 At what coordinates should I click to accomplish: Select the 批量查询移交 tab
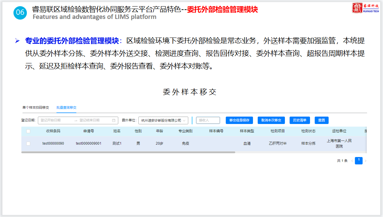pos(66,107)
